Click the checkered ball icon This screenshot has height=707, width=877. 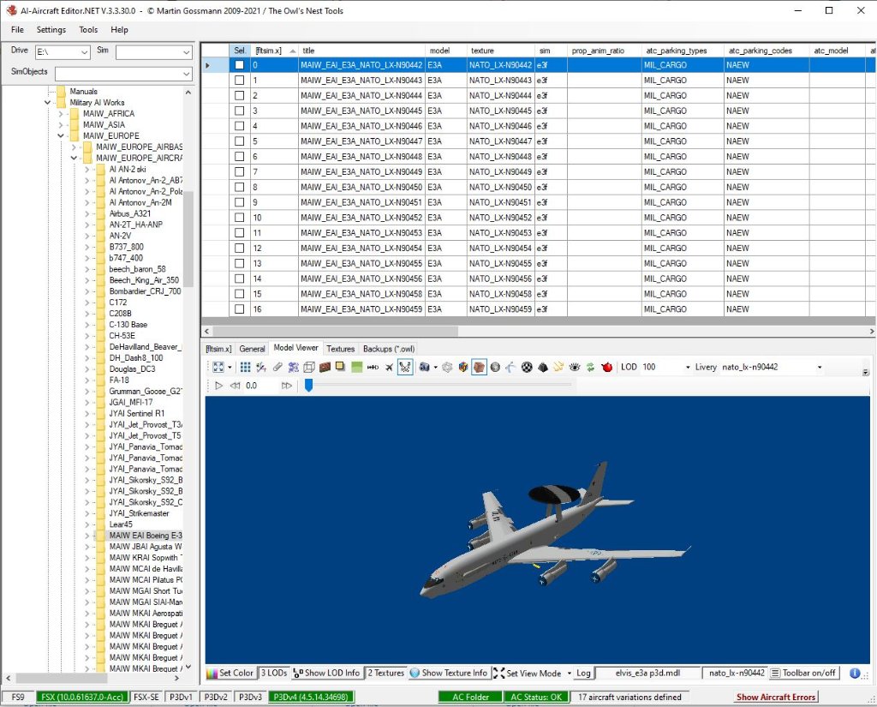(527, 367)
